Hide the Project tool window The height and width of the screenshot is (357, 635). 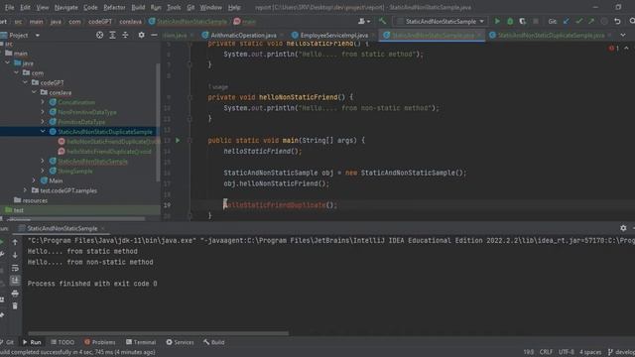tap(154, 36)
